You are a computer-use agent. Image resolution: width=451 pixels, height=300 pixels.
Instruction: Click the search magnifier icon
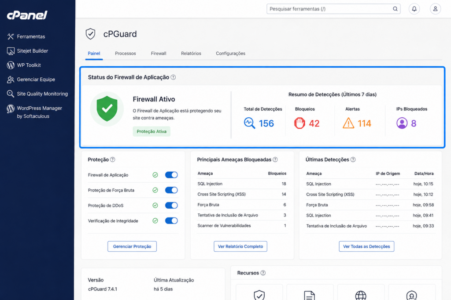coord(395,9)
